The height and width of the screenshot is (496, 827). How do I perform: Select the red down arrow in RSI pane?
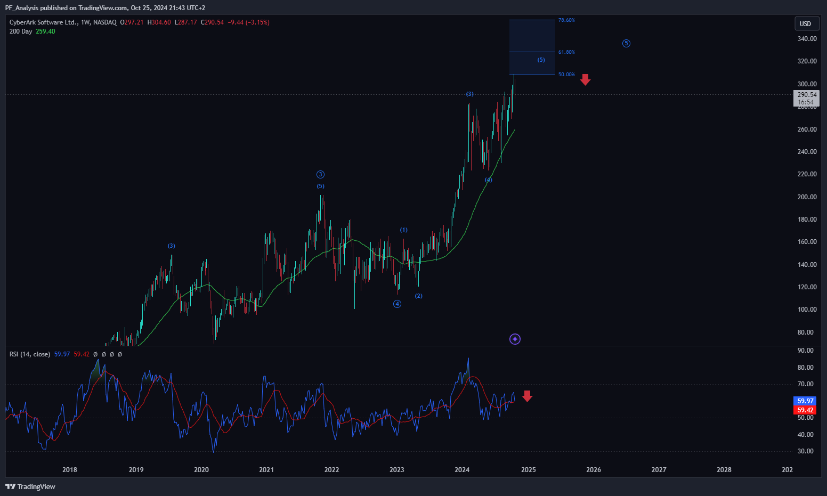pyautogui.click(x=527, y=396)
